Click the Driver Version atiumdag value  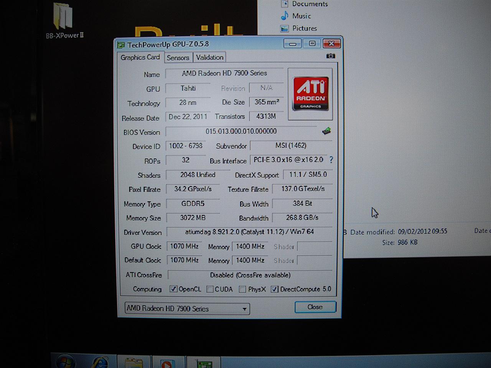(250, 232)
